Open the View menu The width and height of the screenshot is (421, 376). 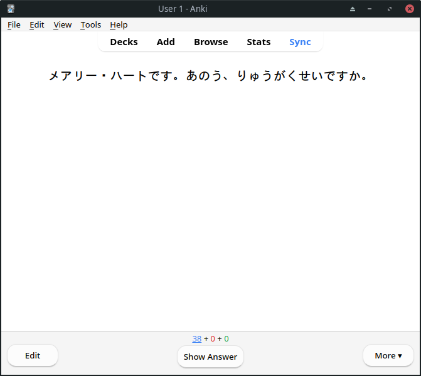point(63,24)
